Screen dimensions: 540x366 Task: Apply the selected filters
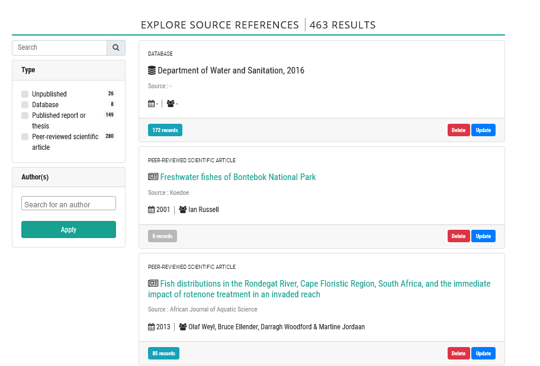click(x=69, y=230)
